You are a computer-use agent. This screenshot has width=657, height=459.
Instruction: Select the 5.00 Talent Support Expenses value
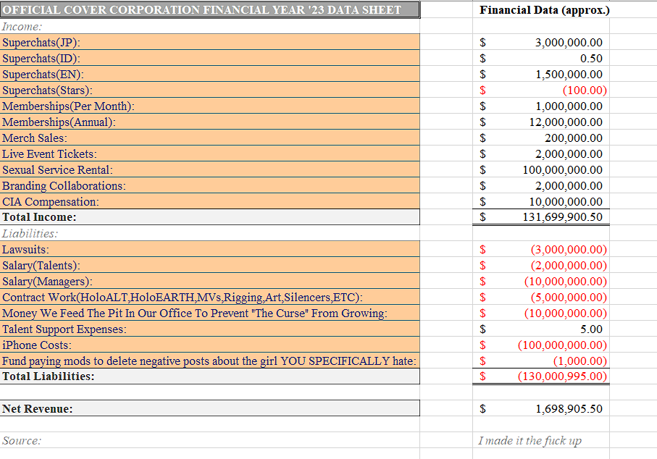[591, 329]
